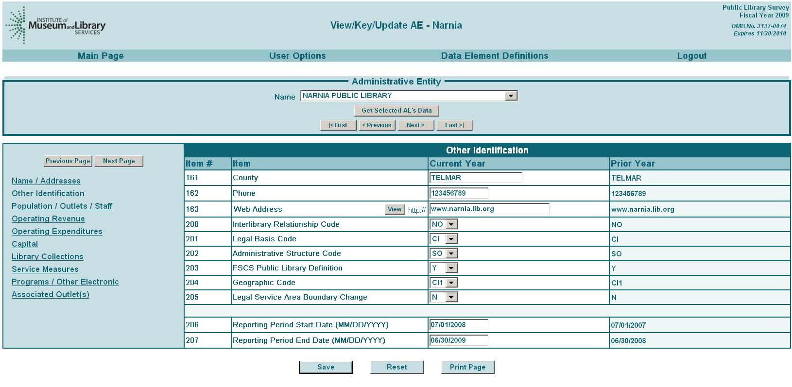This screenshot has height=387, width=792.
Task: Click the Legal Basis Code label
Action: pos(264,239)
